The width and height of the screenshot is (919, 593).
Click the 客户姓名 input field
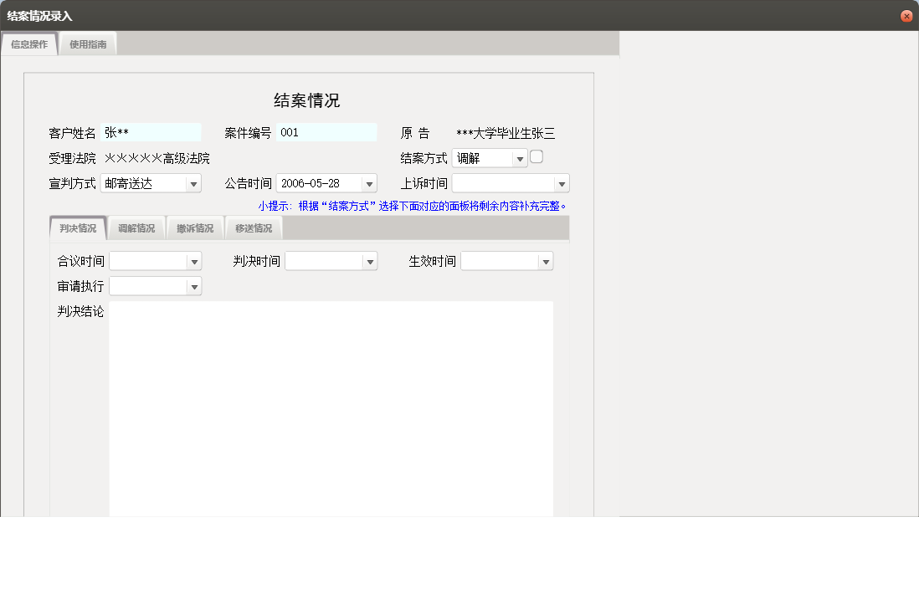click(151, 133)
